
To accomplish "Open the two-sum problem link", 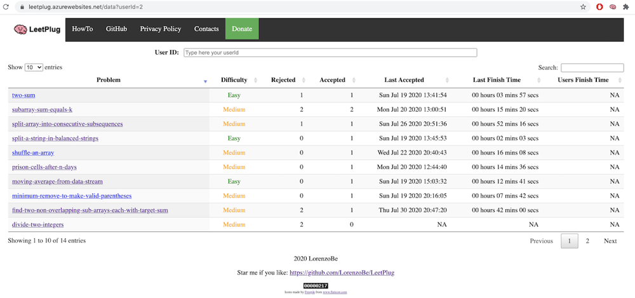I will pos(23,95).
